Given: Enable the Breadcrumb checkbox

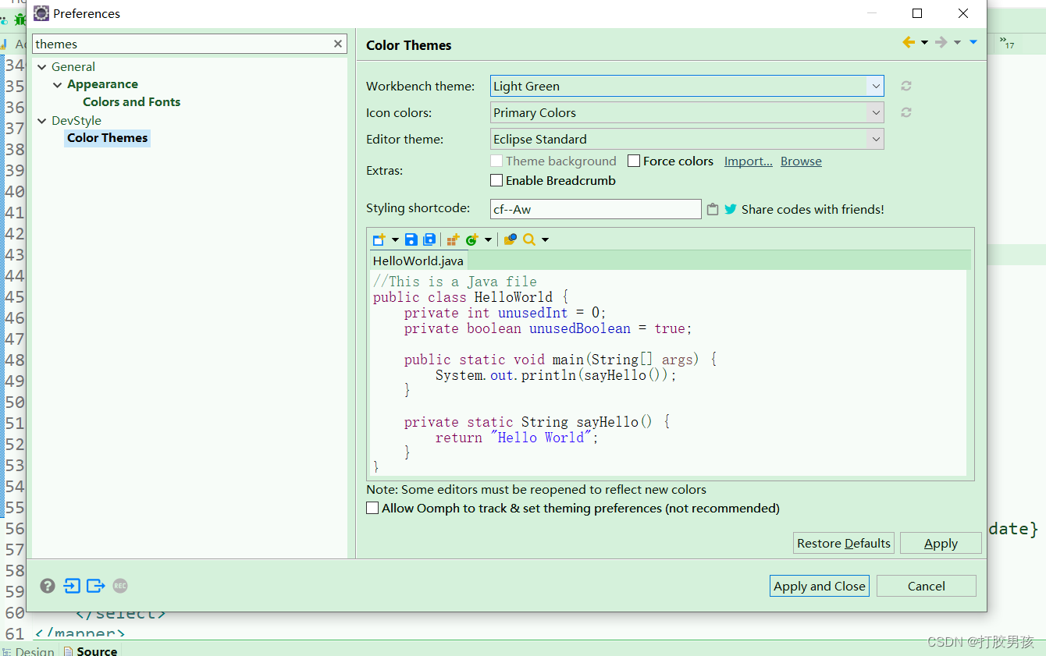Looking at the screenshot, I should click(x=496, y=180).
